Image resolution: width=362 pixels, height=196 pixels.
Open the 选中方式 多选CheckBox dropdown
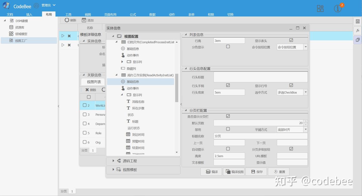pyautogui.click(x=306, y=92)
